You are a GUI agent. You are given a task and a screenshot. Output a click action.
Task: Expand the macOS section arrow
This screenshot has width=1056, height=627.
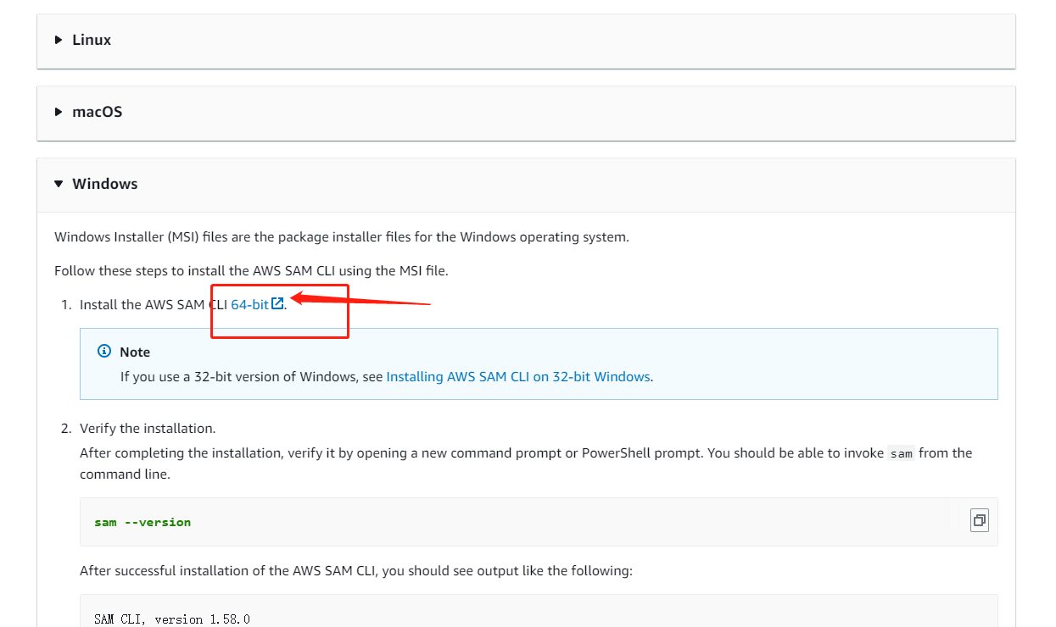tap(59, 112)
